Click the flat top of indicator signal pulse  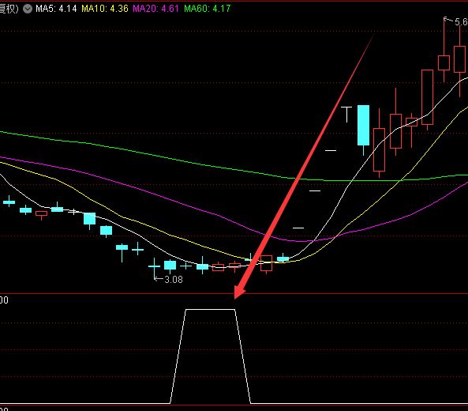(210, 310)
